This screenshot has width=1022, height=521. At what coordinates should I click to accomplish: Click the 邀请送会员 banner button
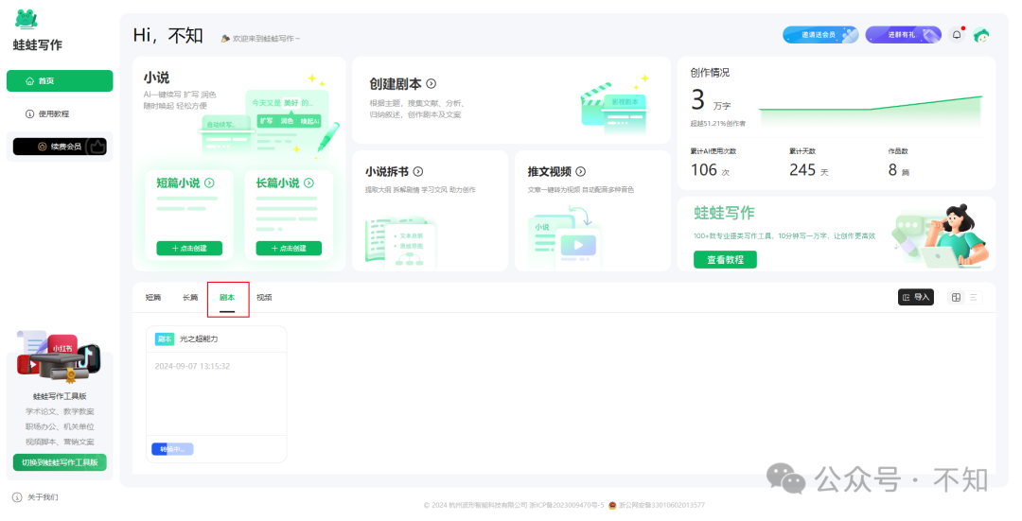pos(820,35)
